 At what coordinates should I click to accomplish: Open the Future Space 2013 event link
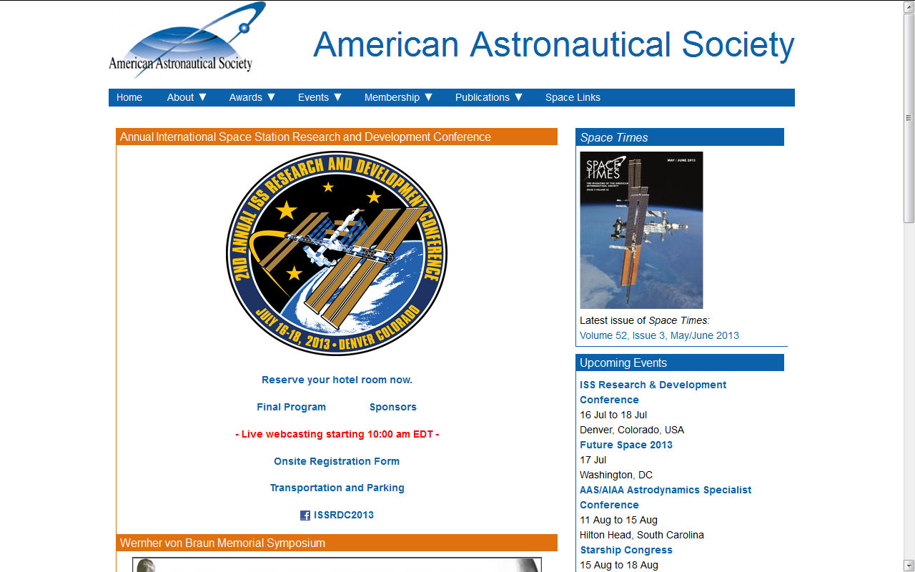coord(626,445)
